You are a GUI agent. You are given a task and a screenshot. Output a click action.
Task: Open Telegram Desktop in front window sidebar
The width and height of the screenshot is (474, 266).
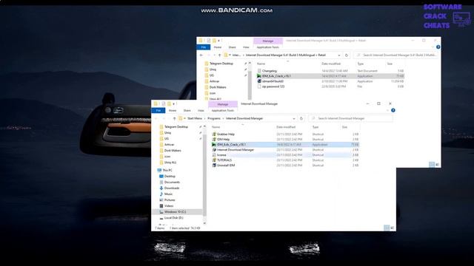tap(176, 127)
